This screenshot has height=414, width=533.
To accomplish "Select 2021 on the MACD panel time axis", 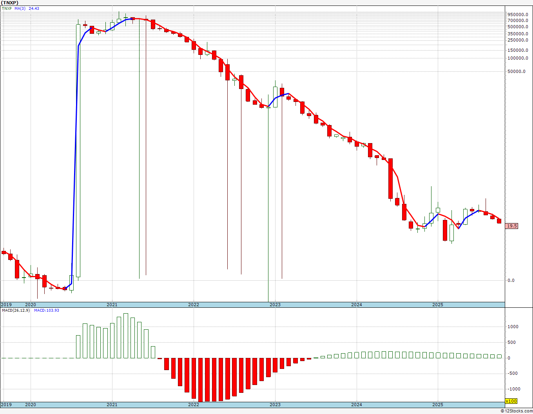I will [x=112, y=405].
